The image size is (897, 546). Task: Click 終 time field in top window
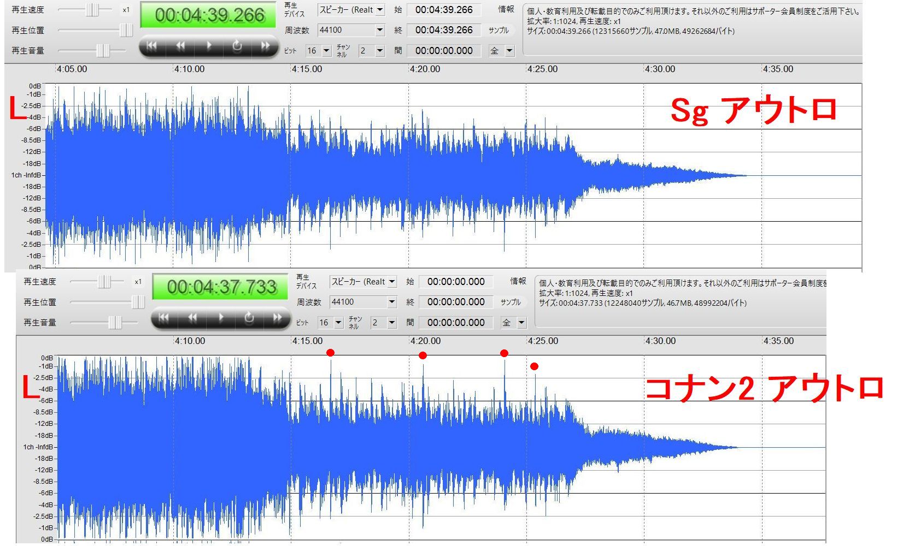444,30
